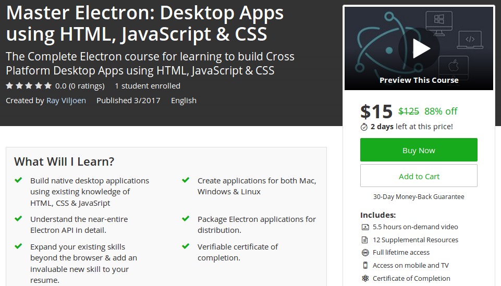The image size is (501, 286).
Task: Click the Full lifetime access icon
Action: point(365,253)
